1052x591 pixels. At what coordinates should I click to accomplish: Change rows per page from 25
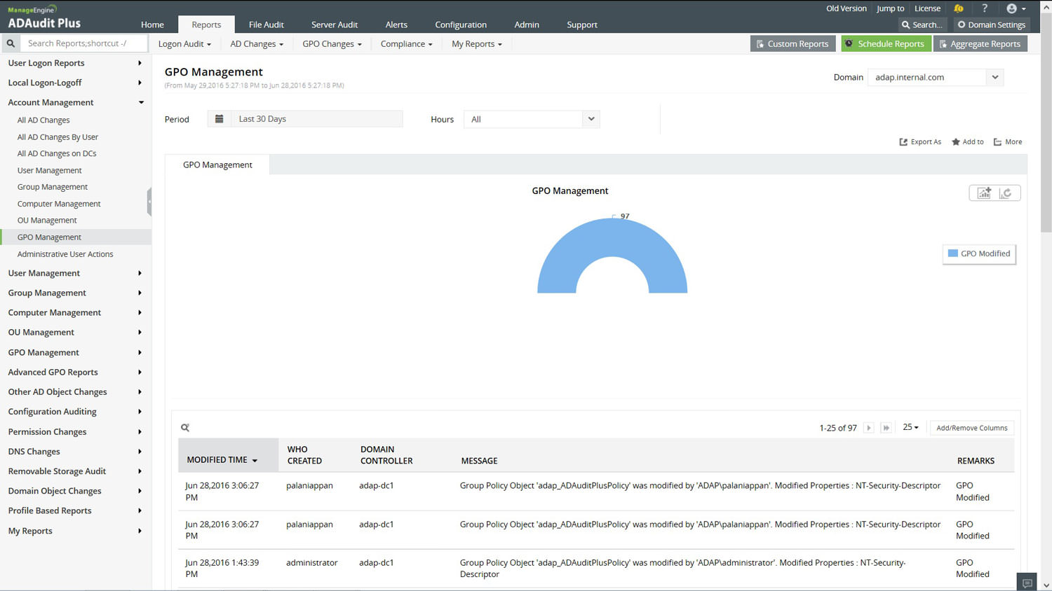[910, 427]
